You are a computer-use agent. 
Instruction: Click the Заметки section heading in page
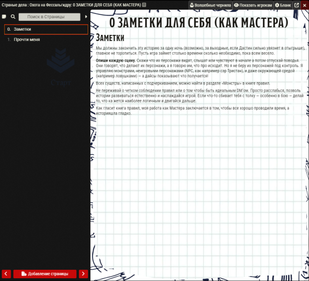[110, 38]
